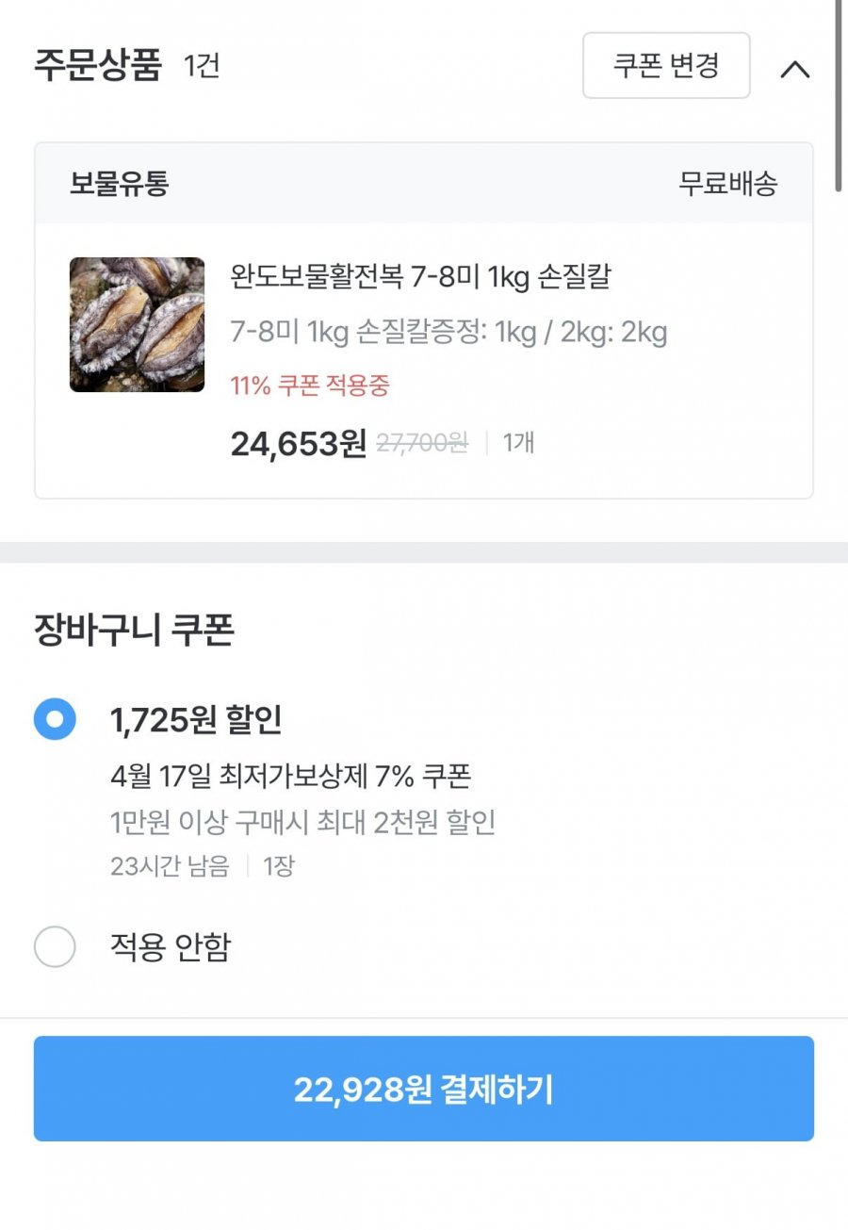Select the 적용 안함 radio button
848x1230 pixels.
(x=55, y=946)
